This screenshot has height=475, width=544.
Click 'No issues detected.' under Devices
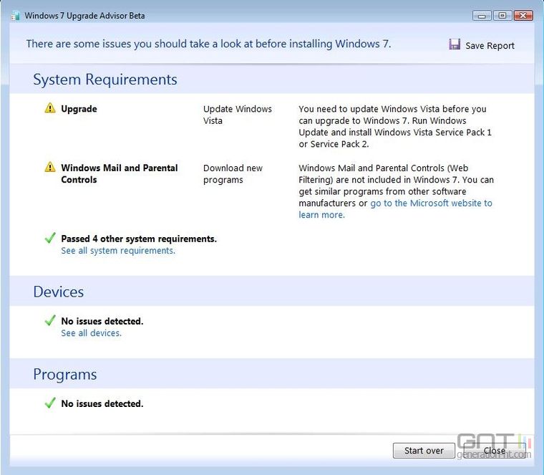(102, 321)
